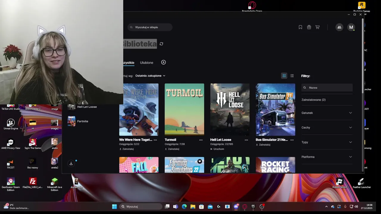
Task: Click the Windows Start button
Action: click(x=114, y=207)
